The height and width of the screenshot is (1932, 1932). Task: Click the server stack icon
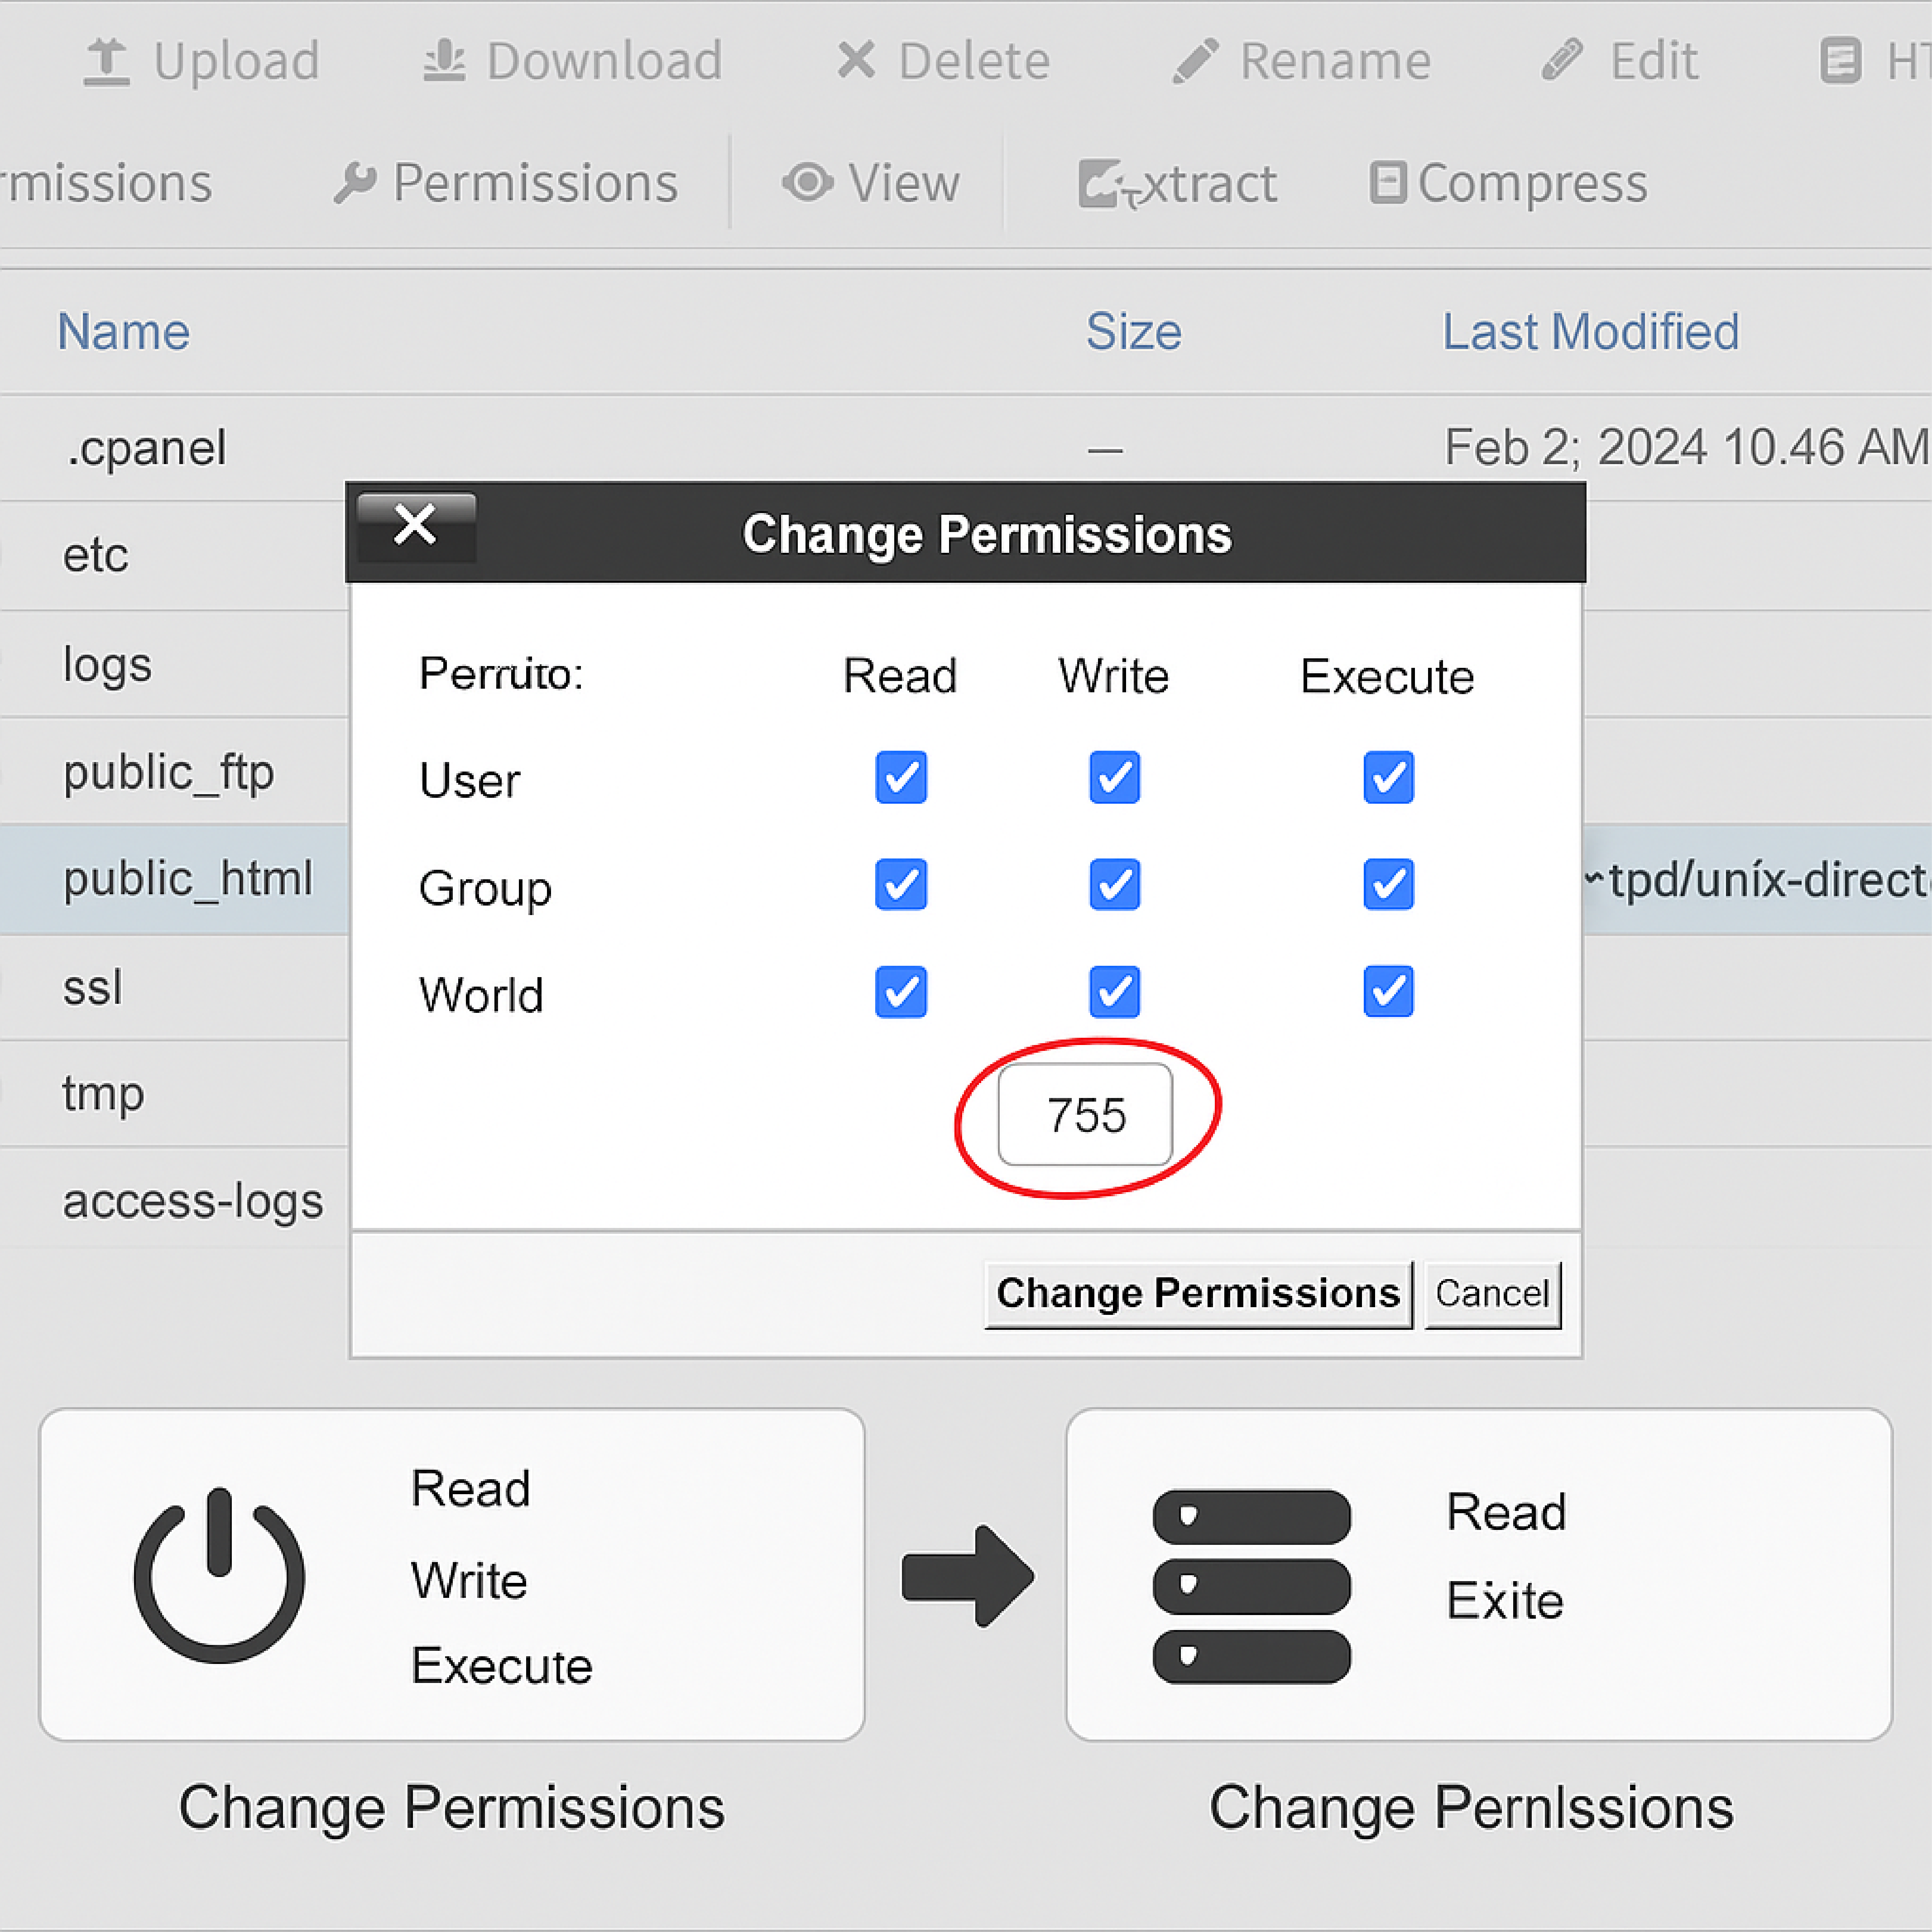click(1251, 1586)
